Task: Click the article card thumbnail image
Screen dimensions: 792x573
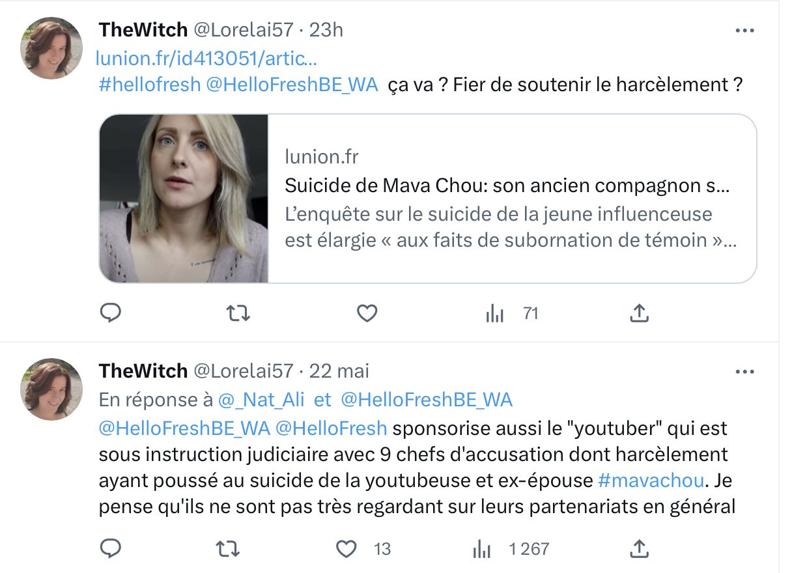Action: 184,199
